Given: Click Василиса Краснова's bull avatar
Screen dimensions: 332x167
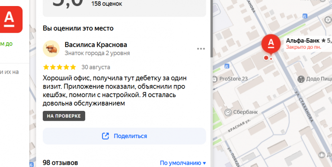Looking at the screenshot, I should coord(51,49).
